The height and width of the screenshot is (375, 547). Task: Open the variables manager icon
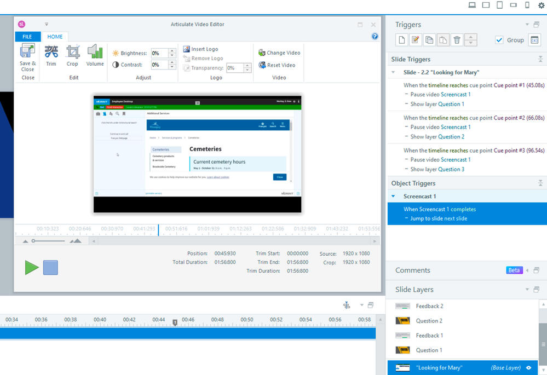pos(534,40)
